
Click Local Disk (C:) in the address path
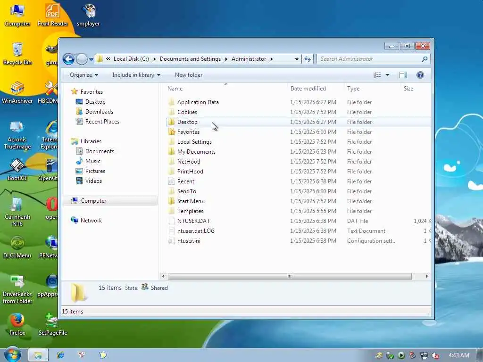pyautogui.click(x=131, y=59)
